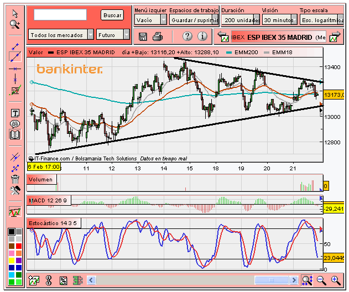The image size is (349, 292).
Task: Zoom out with minus magnifier
Action: pos(321,280)
